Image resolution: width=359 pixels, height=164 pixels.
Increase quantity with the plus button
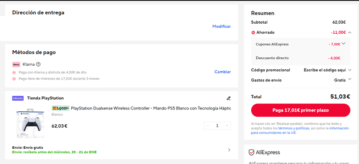tap(227, 126)
